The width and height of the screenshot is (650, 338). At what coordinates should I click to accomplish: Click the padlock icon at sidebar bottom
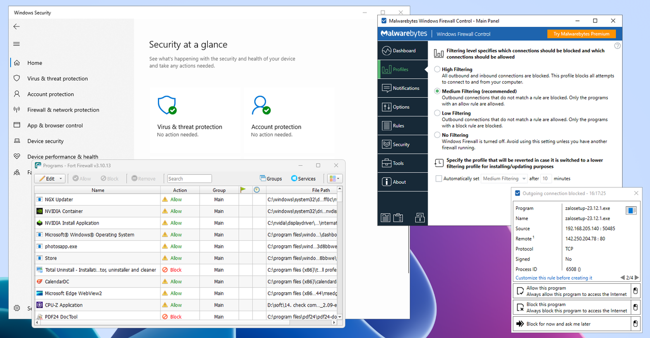pyautogui.click(x=420, y=218)
